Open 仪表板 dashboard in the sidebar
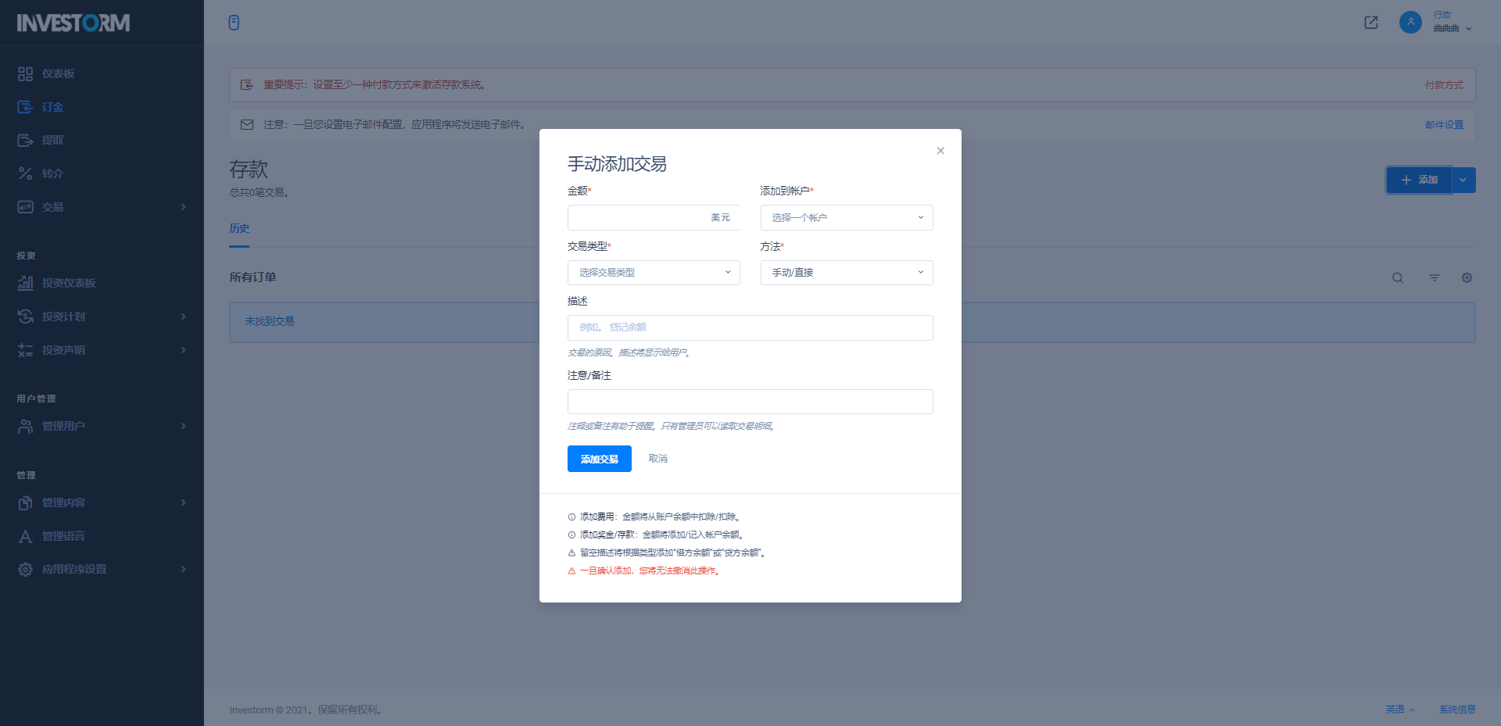The width and height of the screenshot is (1501, 726). (x=59, y=73)
